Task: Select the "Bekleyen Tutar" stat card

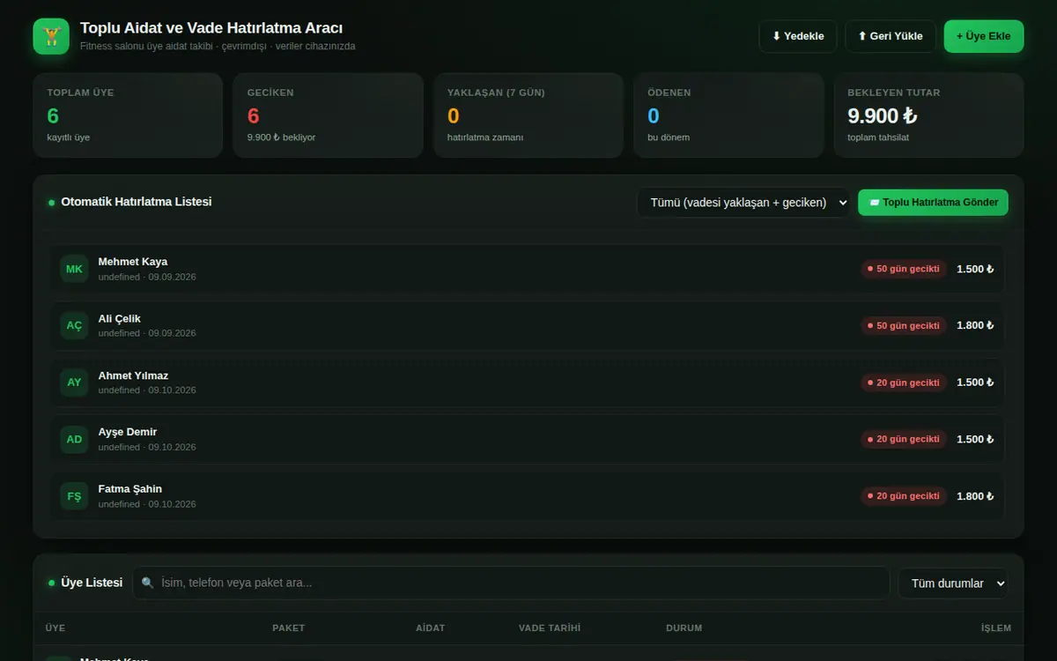Action: 928,115
